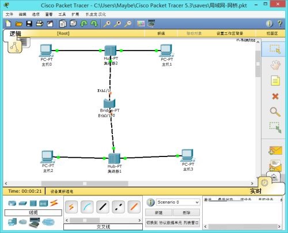Click the 删除 scenario button
The image size is (288, 233).
coord(187,213)
